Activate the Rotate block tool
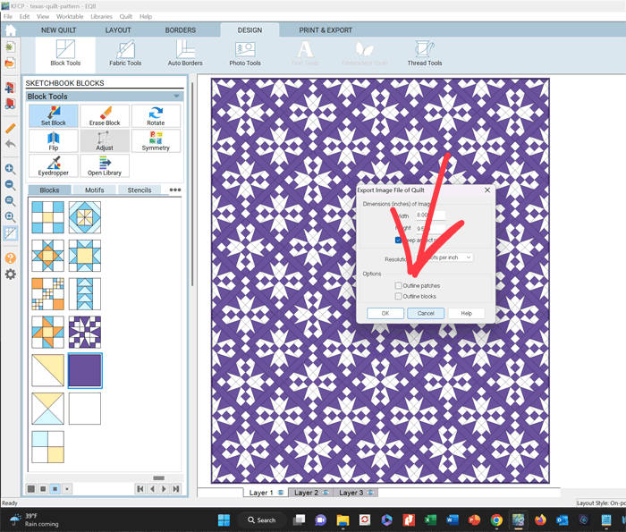This screenshot has height=532, width=626. [x=156, y=115]
